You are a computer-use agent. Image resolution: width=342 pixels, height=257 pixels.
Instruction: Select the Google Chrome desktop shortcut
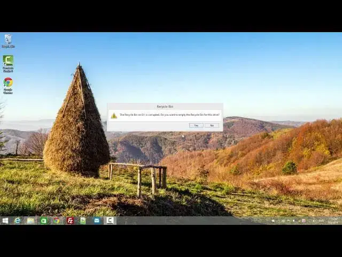pos(8,86)
